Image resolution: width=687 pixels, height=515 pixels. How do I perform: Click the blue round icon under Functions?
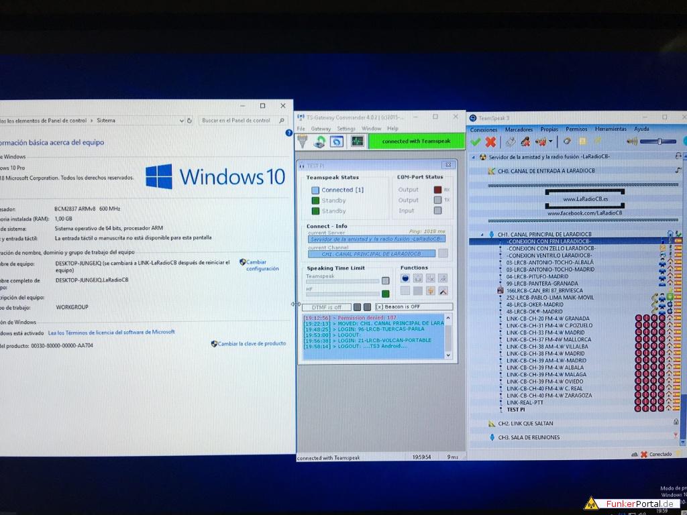405,278
